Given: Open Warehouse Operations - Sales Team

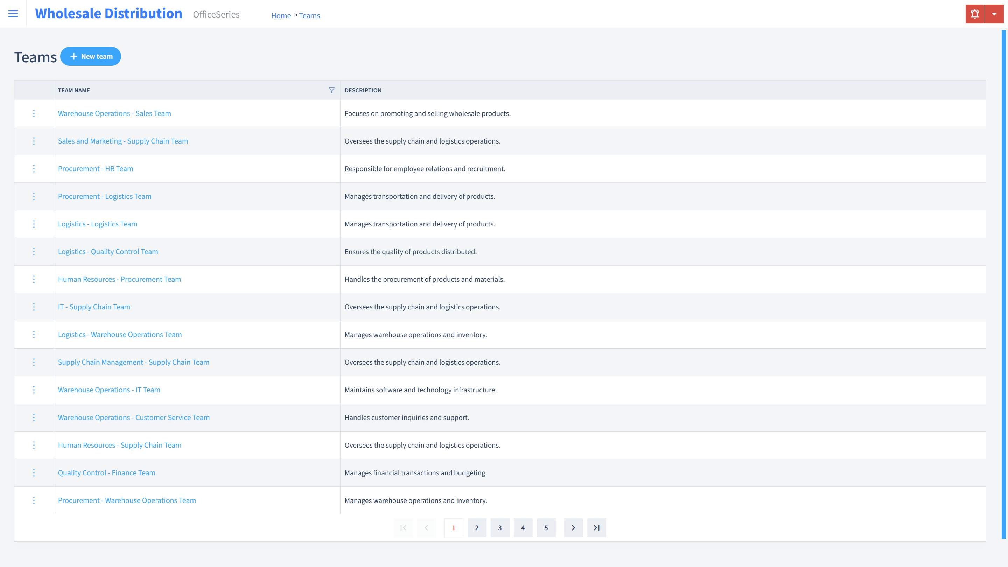Looking at the screenshot, I should (115, 113).
